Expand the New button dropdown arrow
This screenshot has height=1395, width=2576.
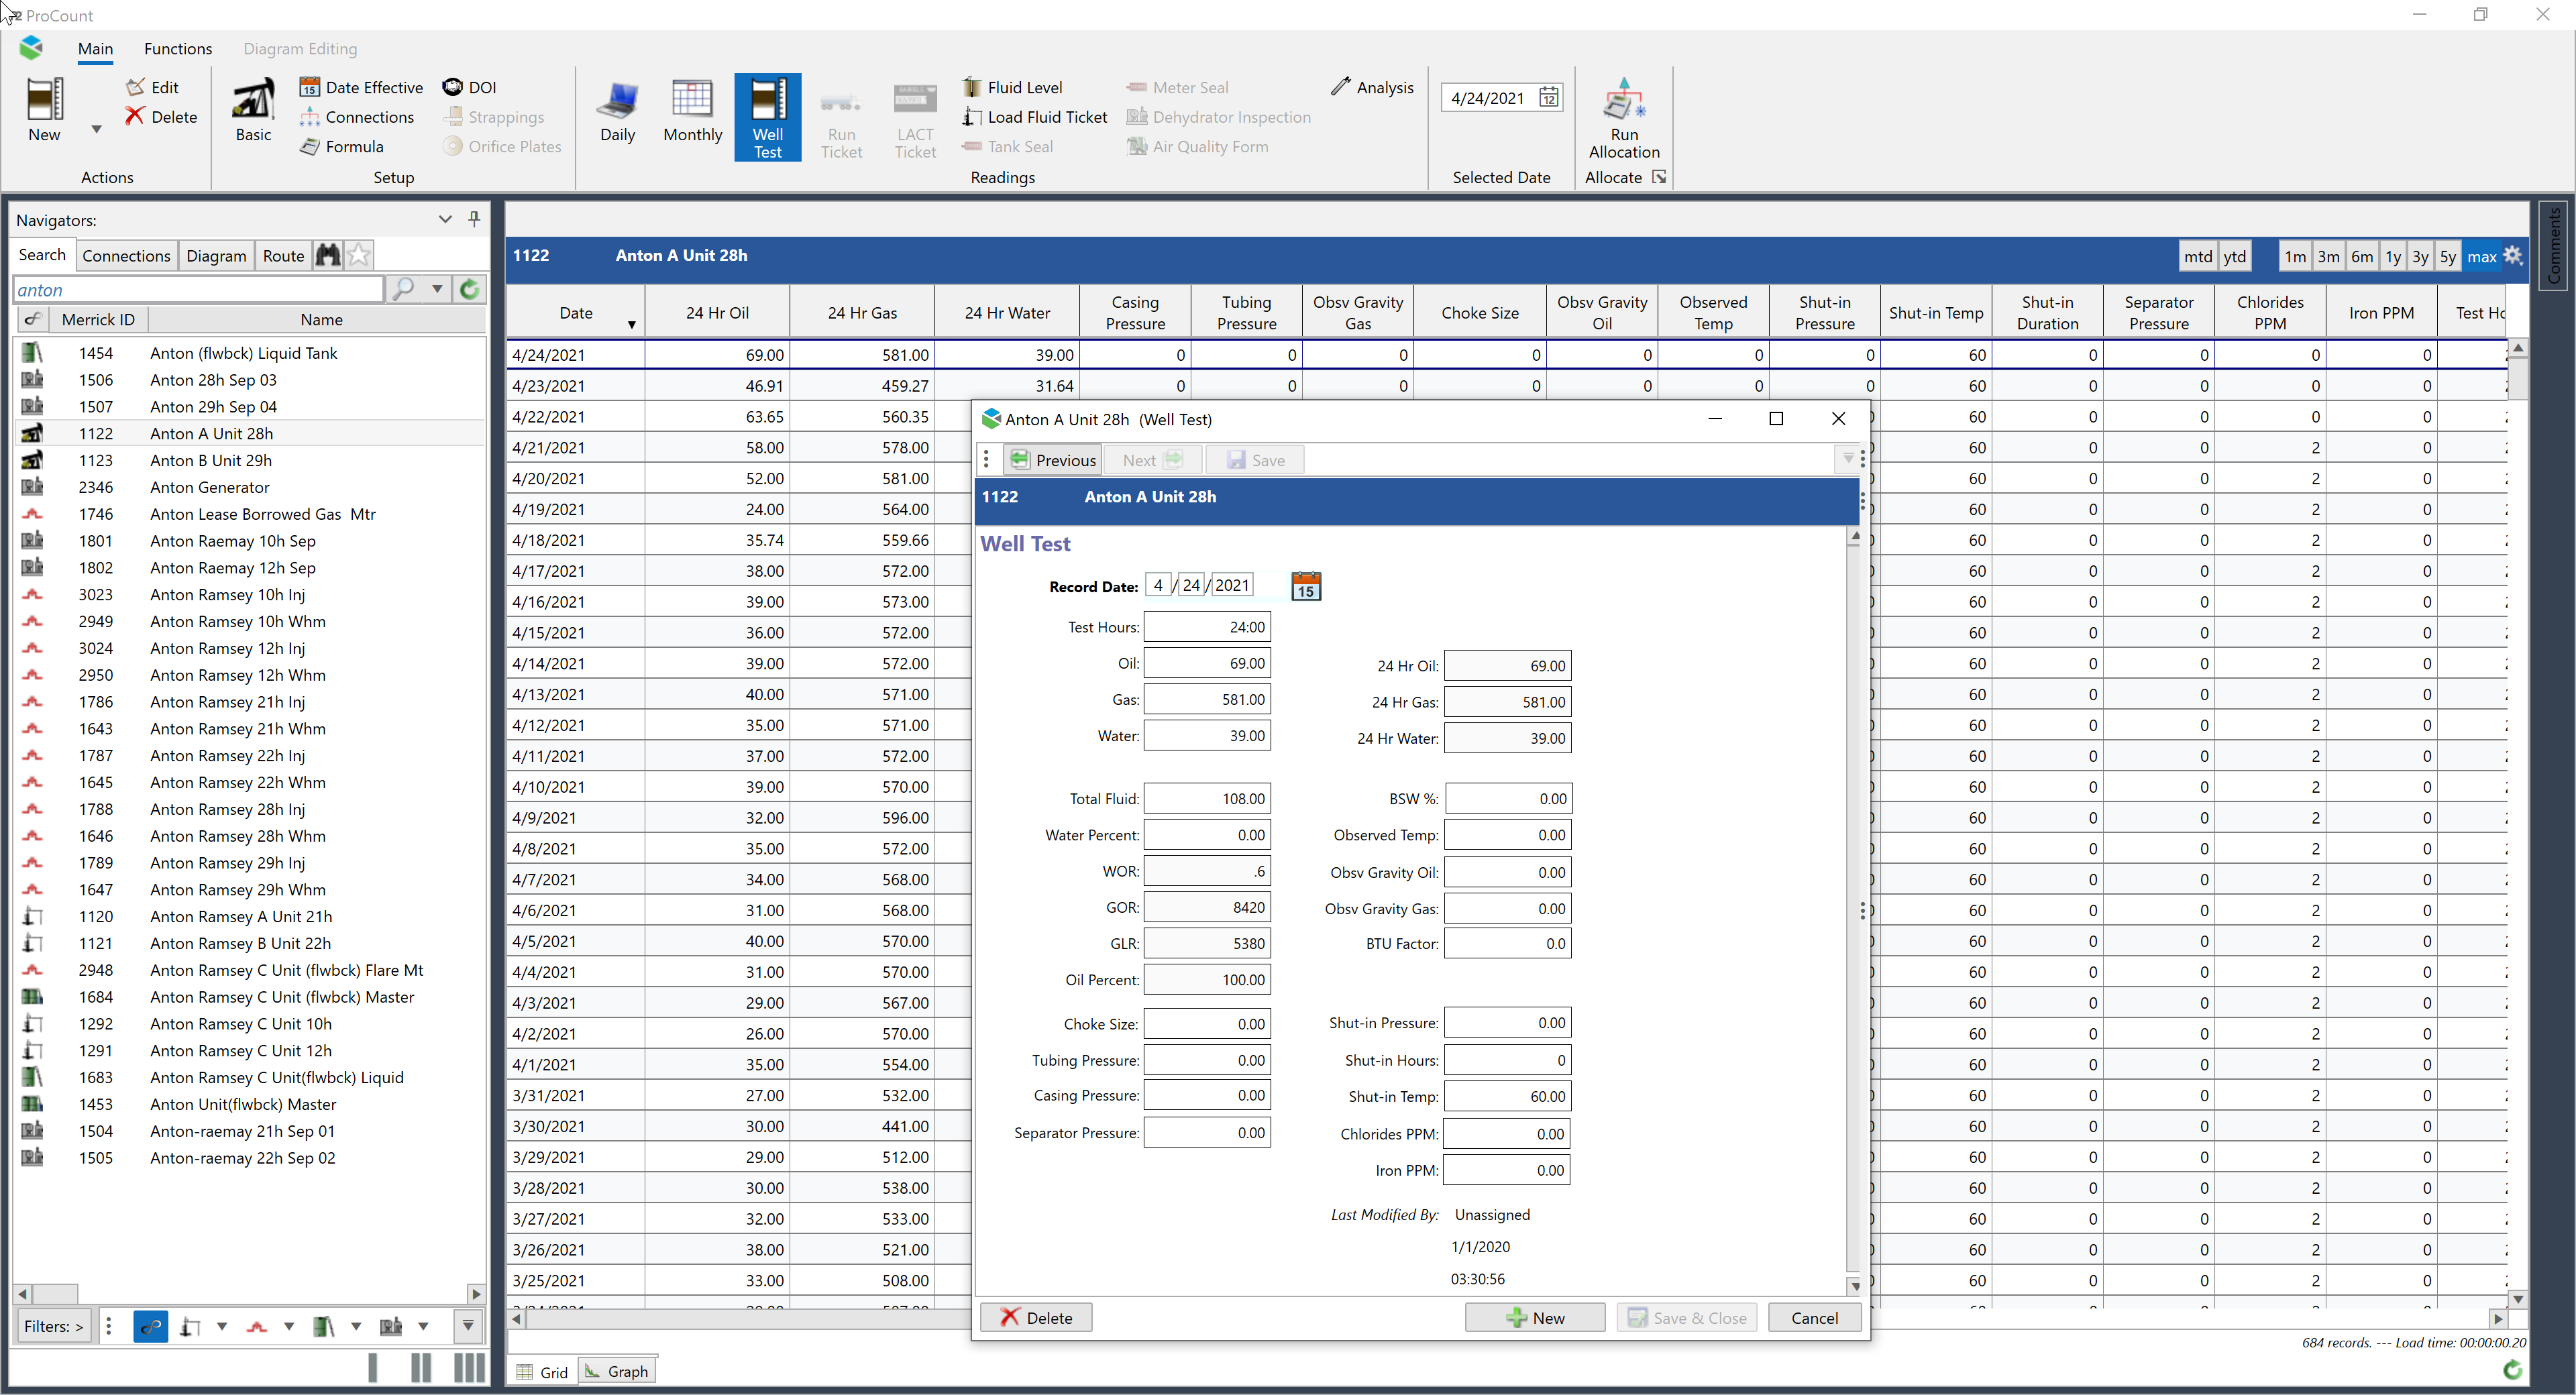[96, 129]
